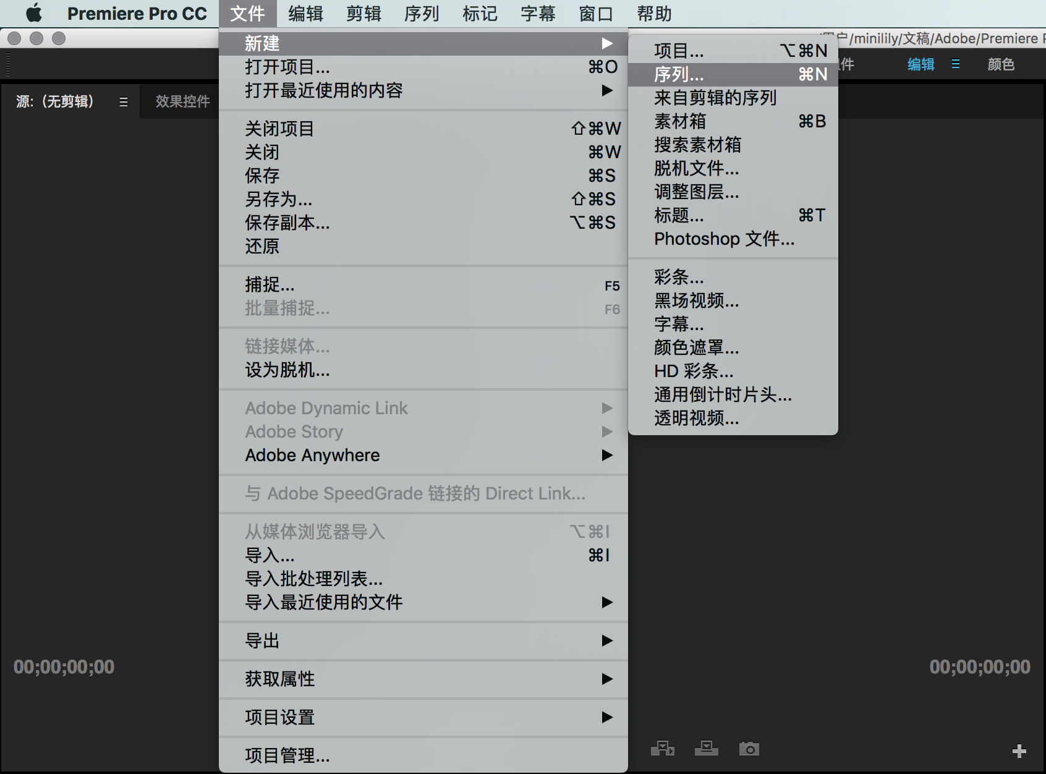Select the 源:(无剪辑) panel tab
The height and width of the screenshot is (774, 1046).
pyautogui.click(x=55, y=101)
